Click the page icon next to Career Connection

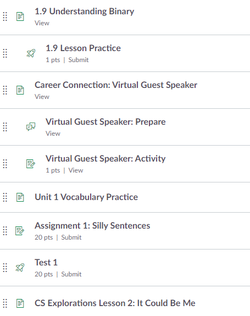tap(20, 90)
